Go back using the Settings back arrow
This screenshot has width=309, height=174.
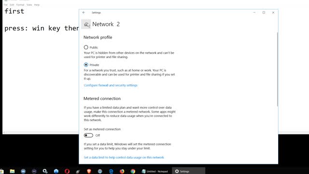84,13
